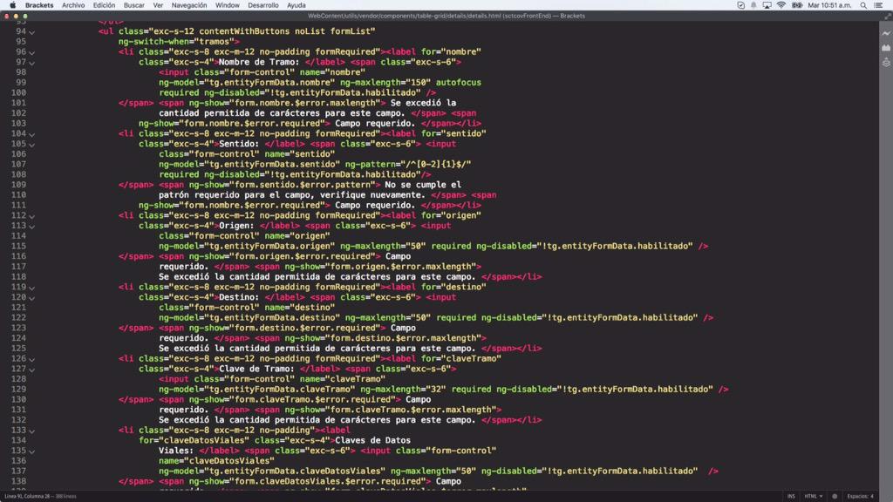Click the Wi-Fi status icon
The image size is (893, 502).
click(x=781, y=5)
